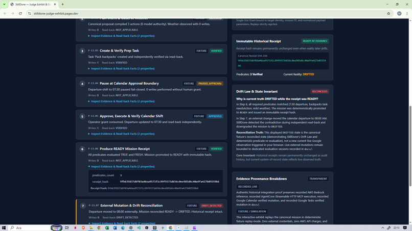Click the READY AT ISSUANCE badge
Screen dimensions: 412x231
pos(315,41)
